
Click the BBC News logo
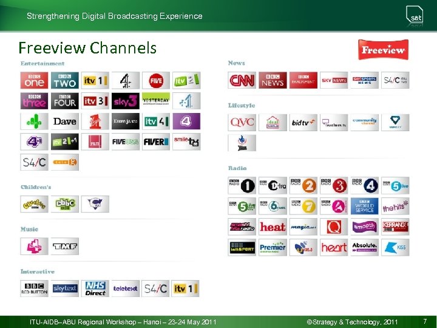(x=273, y=80)
